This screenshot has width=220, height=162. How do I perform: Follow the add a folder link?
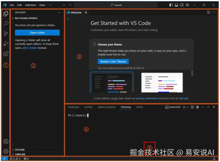30,48
